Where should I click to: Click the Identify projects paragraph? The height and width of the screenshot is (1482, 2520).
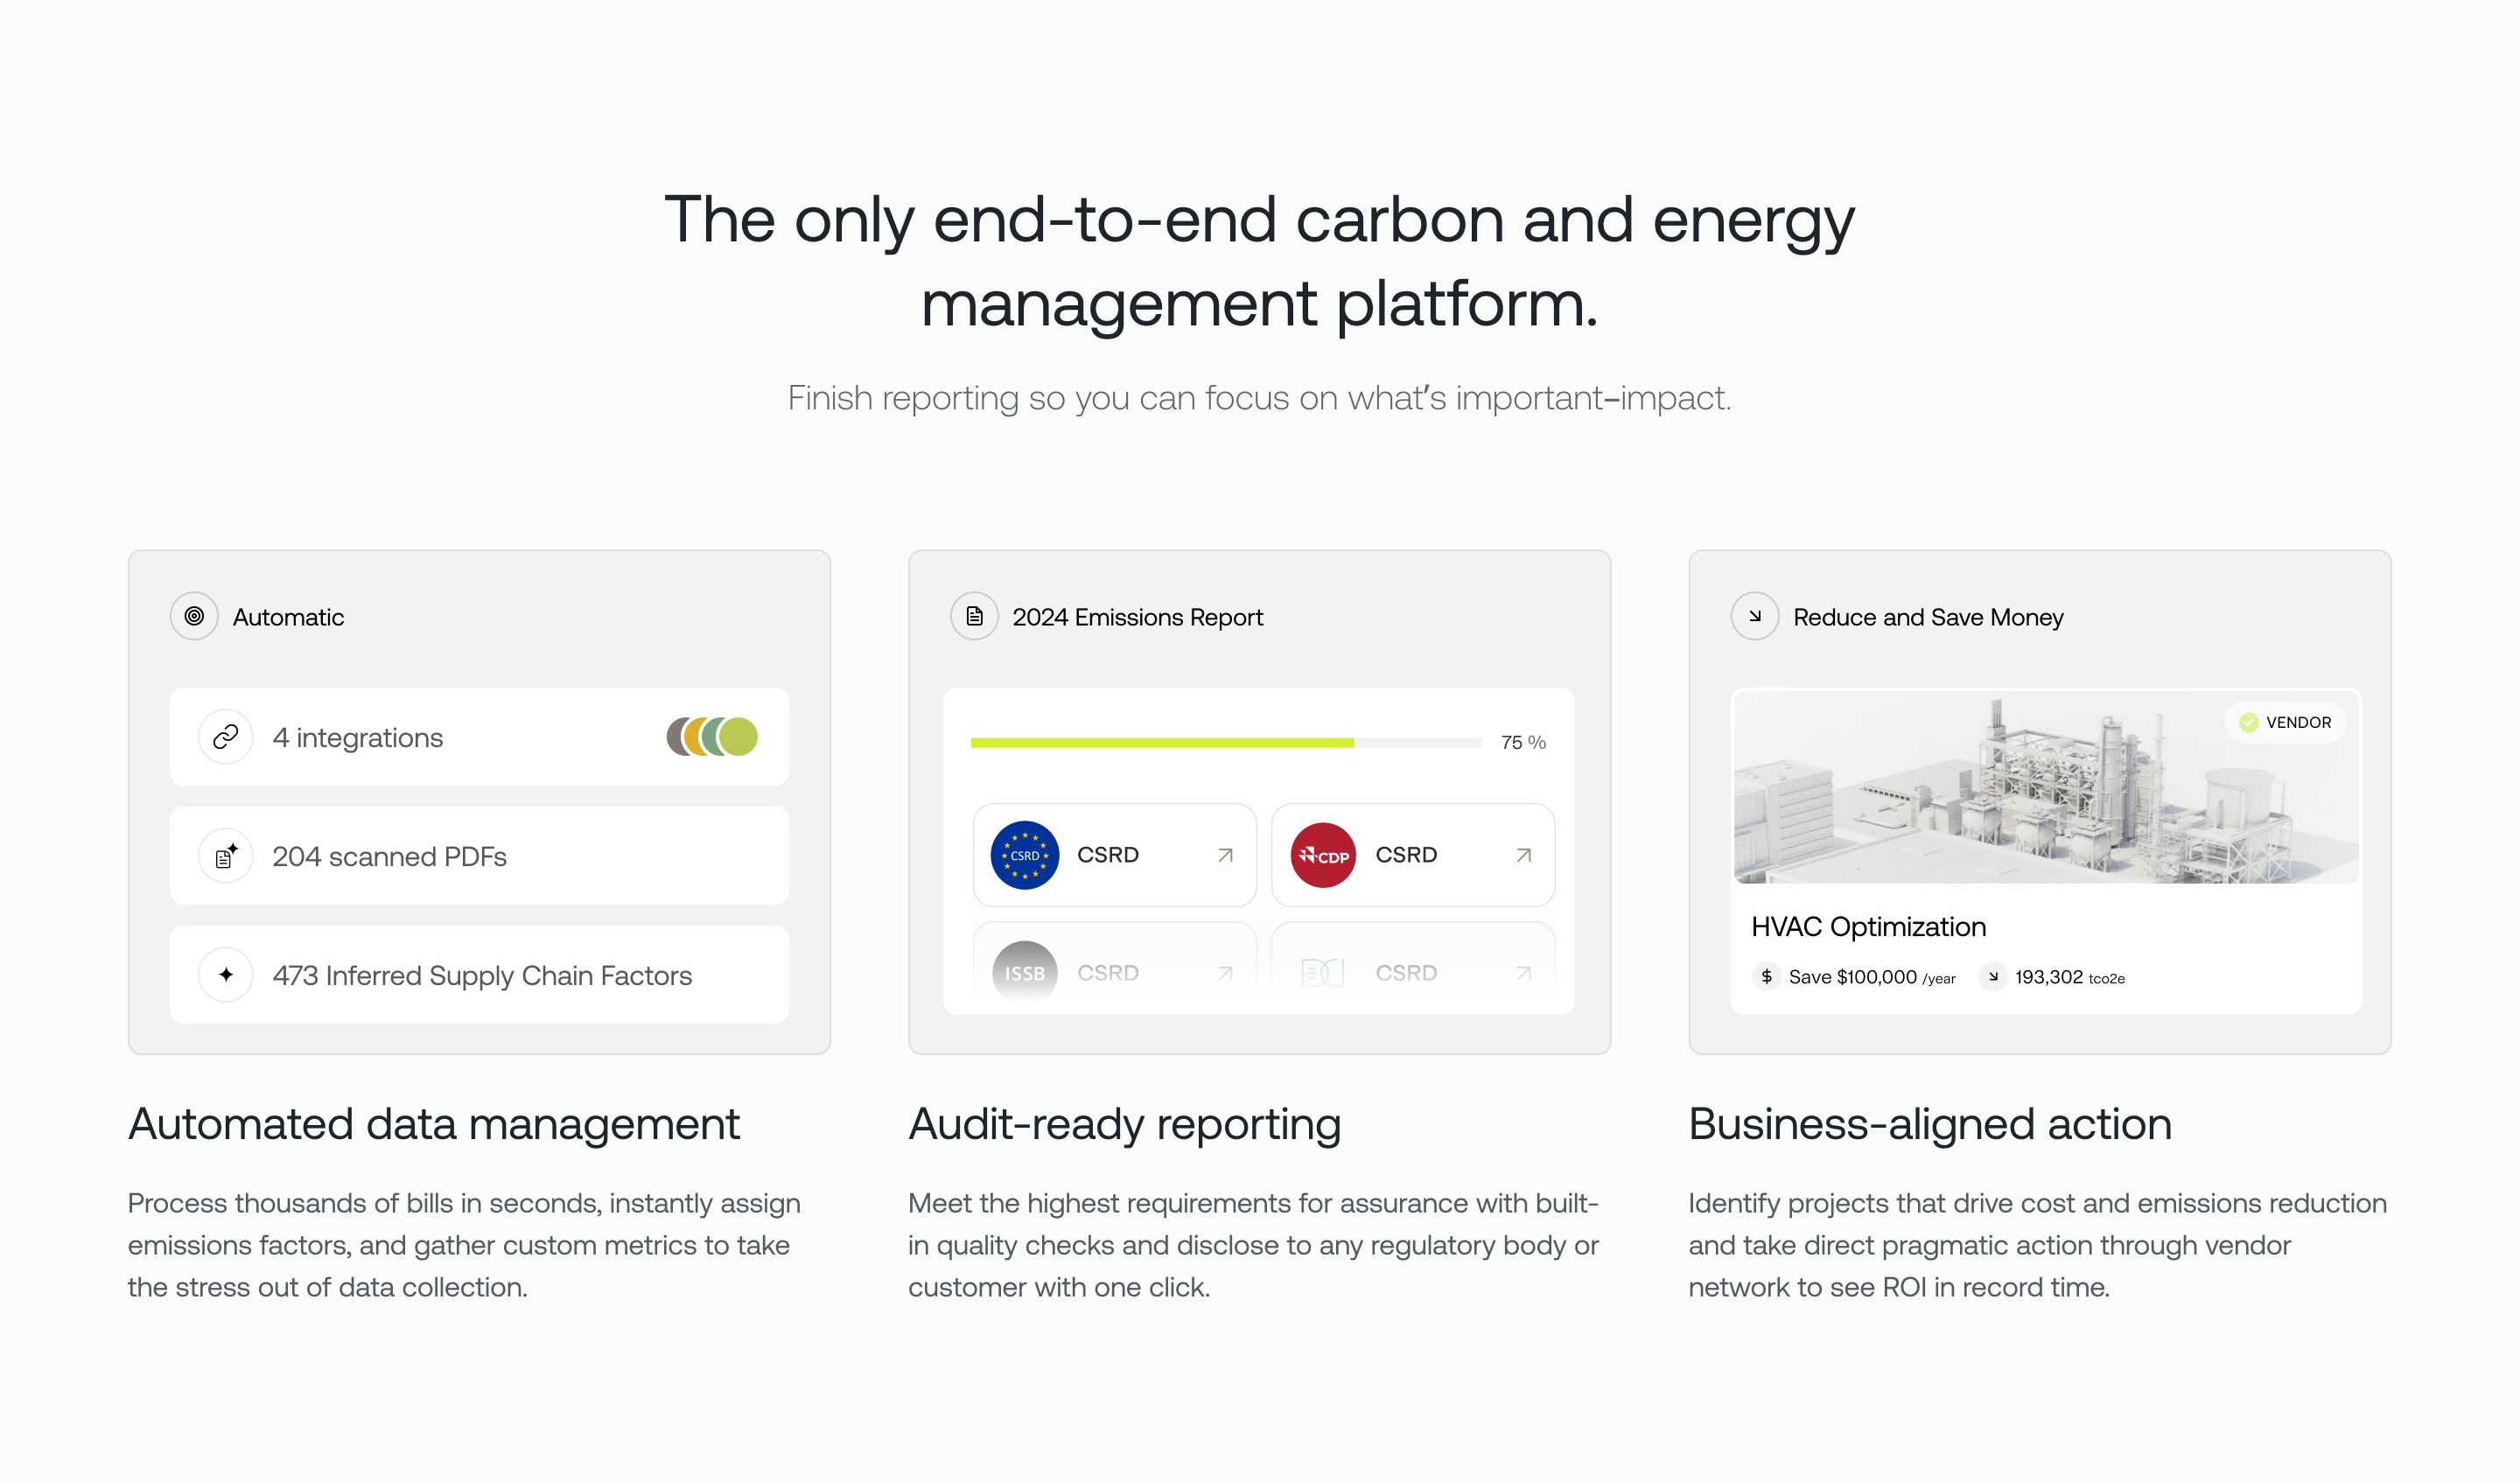(2037, 1245)
